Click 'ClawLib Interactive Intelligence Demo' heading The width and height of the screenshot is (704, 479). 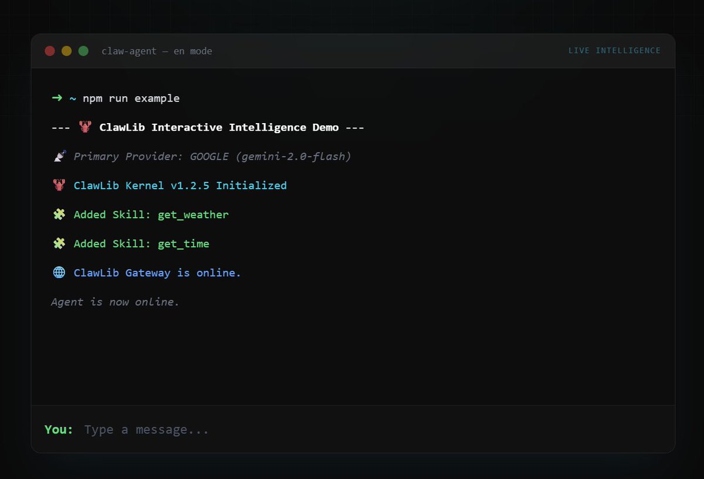pos(219,127)
